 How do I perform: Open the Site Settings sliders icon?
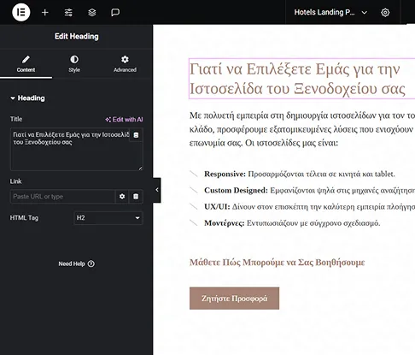click(68, 12)
